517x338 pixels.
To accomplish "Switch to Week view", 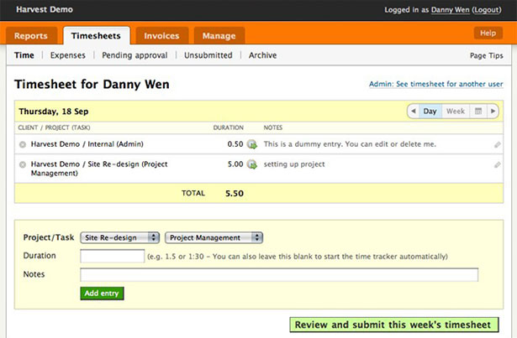I will point(456,112).
